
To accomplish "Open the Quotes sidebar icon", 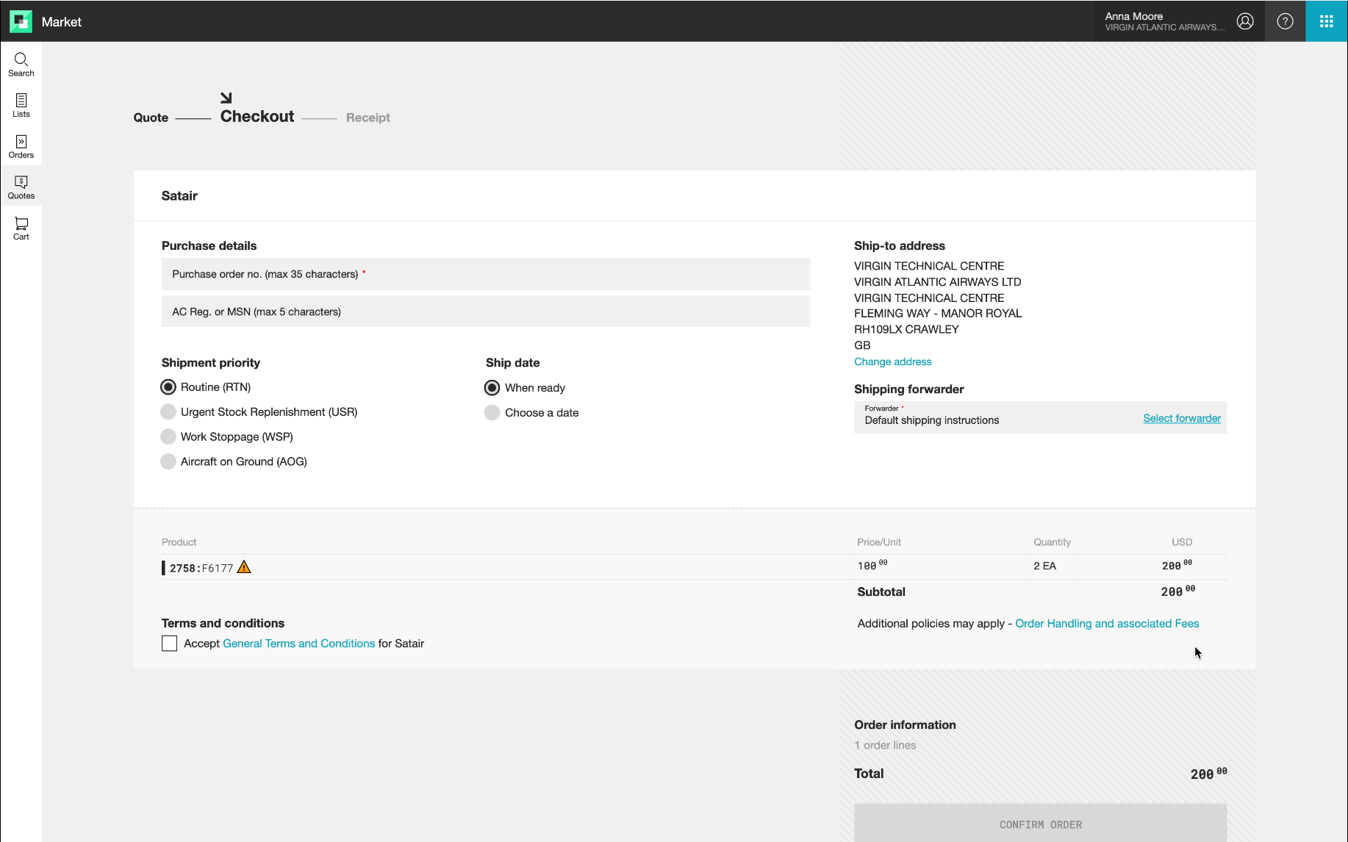I will pos(21,187).
